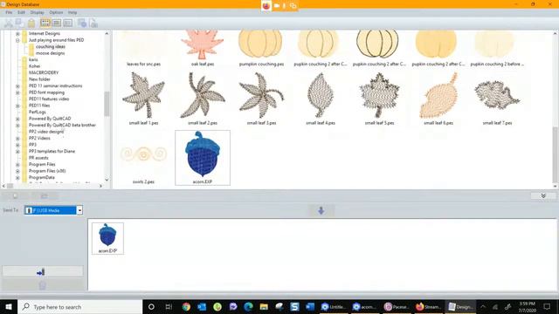Image resolution: width=559 pixels, height=314 pixels.
Task: Select the PR assets folder
Action: (38, 158)
